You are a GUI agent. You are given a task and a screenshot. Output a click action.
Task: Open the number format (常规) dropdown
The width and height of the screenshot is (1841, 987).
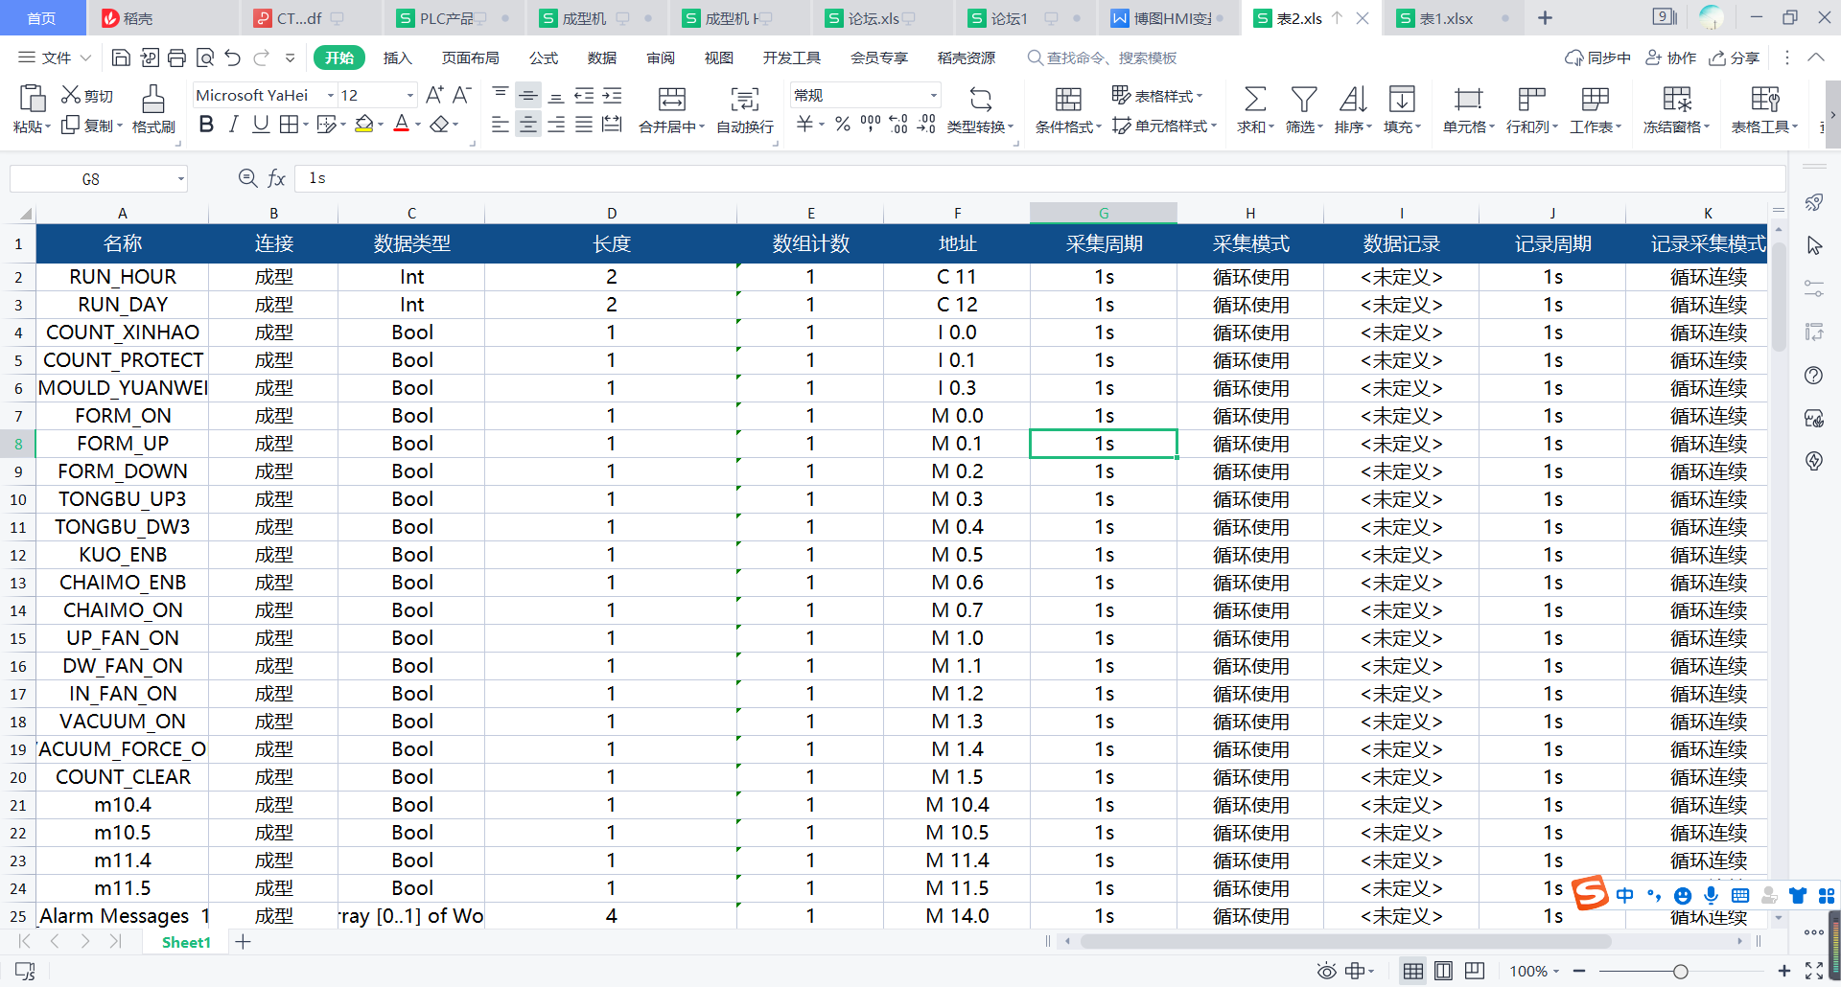click(933, 95)
